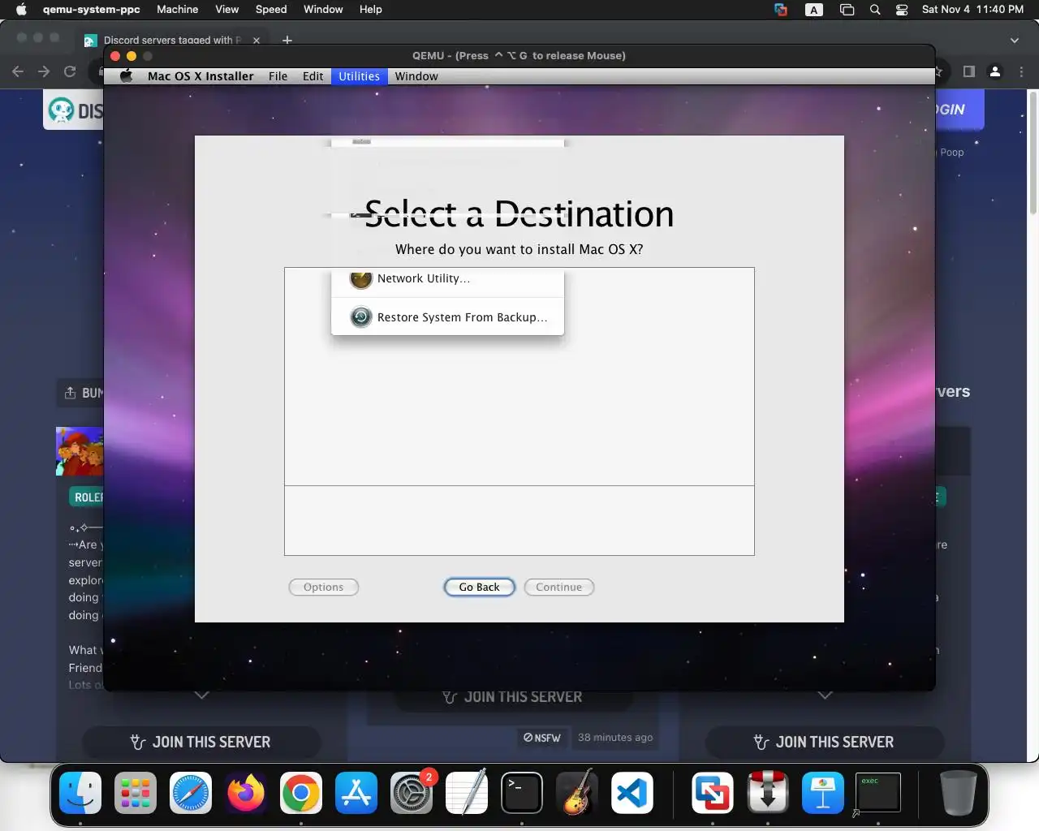1039x831 pixels.
Task: Click the exec terminal item in Dock
Action: (877, 793)
